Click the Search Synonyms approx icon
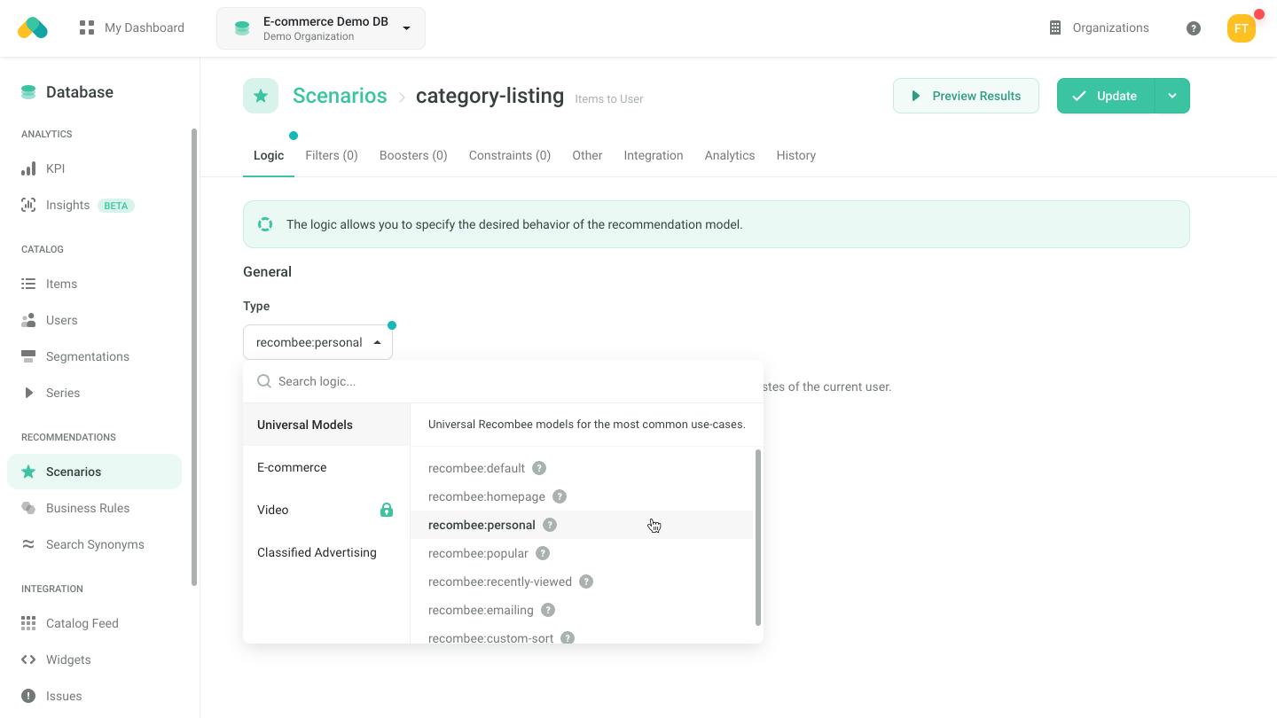Screen dimensions: 1277x718 point(28,544)
